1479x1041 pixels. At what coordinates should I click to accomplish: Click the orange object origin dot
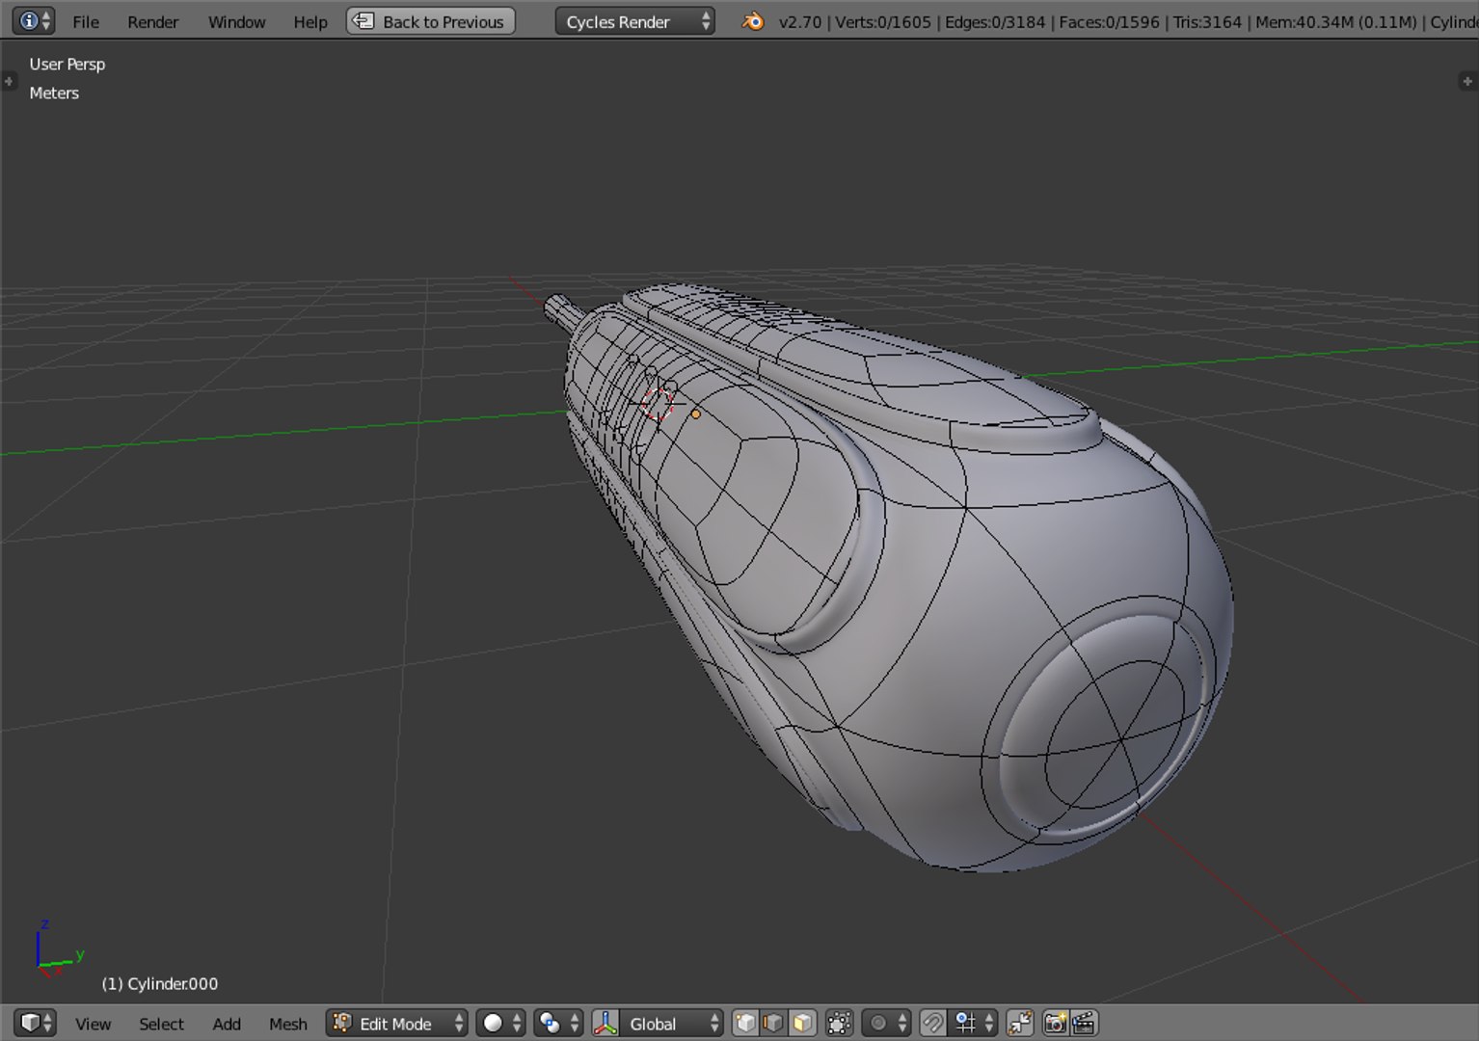[x=696, y=414]
